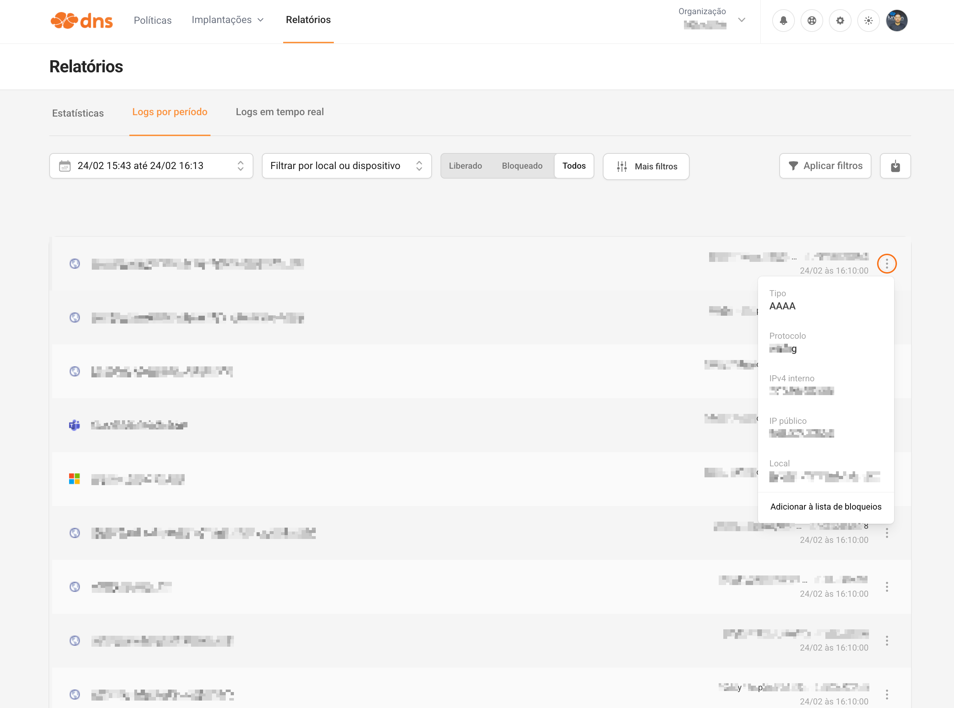This screenshot has width=954, height=708.
Task: Open the Estatísticas tab
Action: coord(78,113)
